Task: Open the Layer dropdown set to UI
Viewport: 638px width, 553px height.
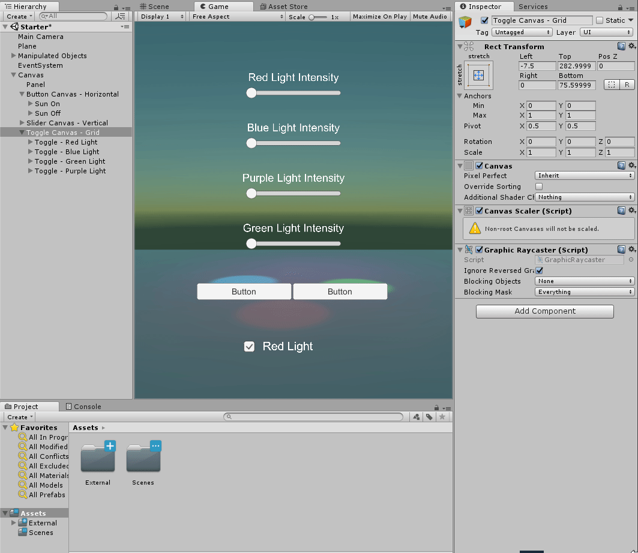Action: pos(607,32)
